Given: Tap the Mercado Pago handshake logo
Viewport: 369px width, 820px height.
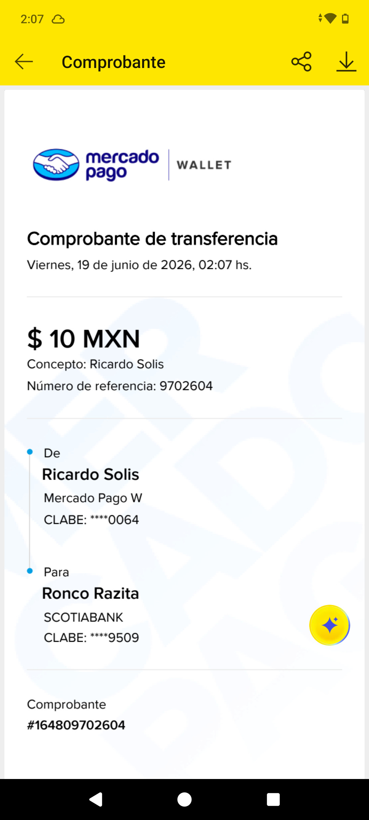Looking at the screenshot, I should coord(56,165).
